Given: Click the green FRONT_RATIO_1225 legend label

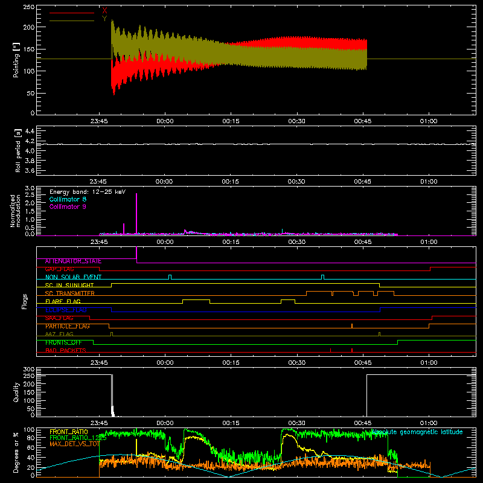Looking at the screenshot, I should point(78,438).
